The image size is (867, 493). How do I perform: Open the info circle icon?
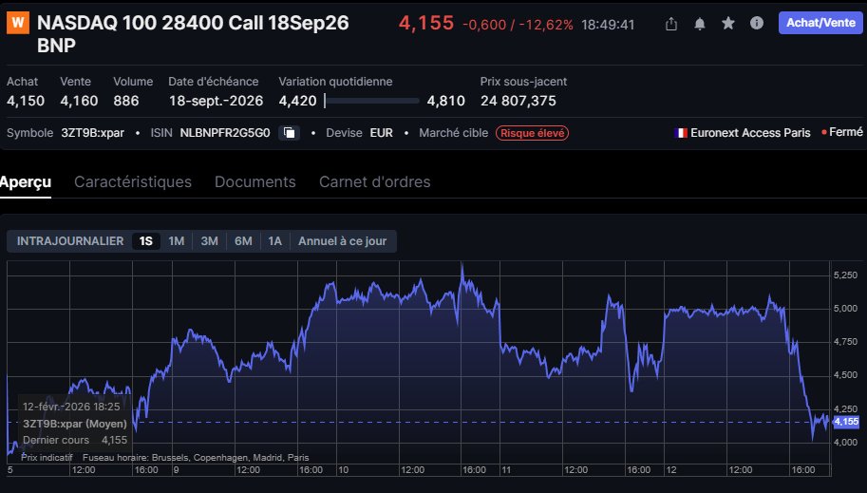pos(757,23)
